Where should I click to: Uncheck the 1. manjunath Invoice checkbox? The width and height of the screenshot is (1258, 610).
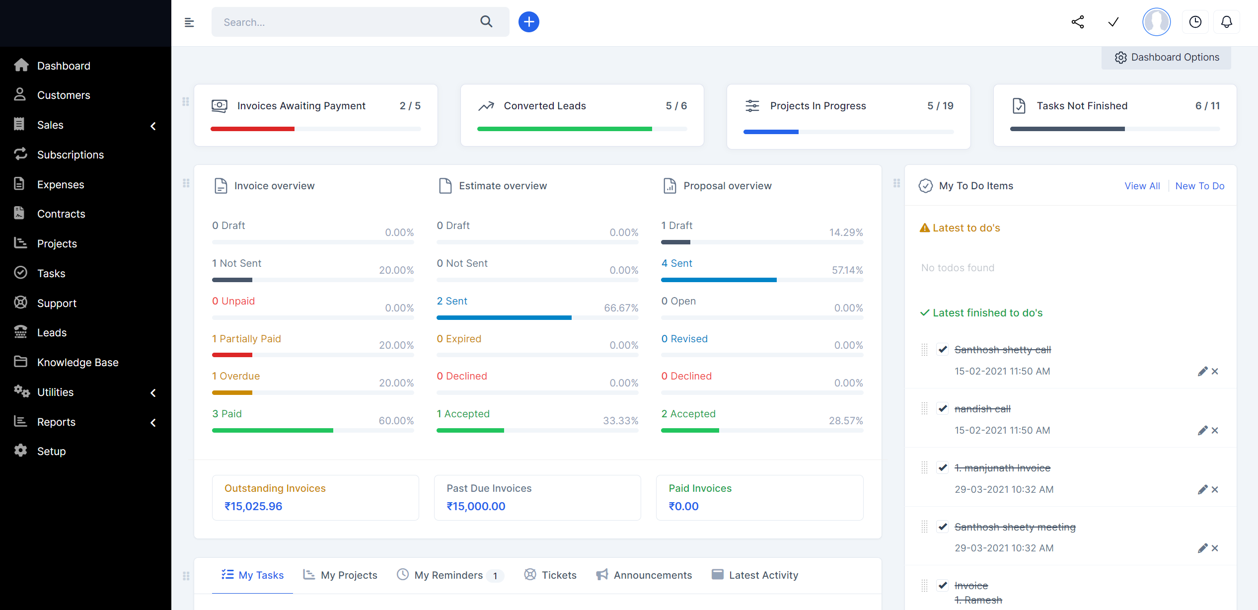(942, 467)
